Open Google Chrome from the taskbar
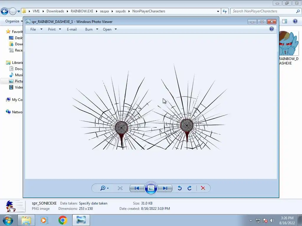Screen dimensions: 302x226 (x=63, y=220)
